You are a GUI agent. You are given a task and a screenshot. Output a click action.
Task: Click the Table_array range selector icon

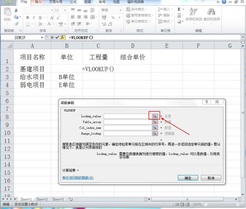tap(155, 122)
